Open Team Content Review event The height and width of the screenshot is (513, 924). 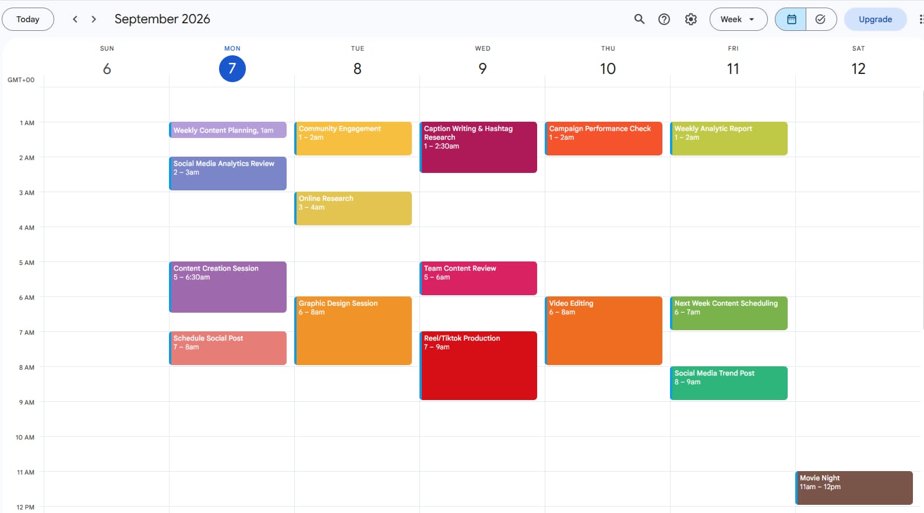pos(478,278)
